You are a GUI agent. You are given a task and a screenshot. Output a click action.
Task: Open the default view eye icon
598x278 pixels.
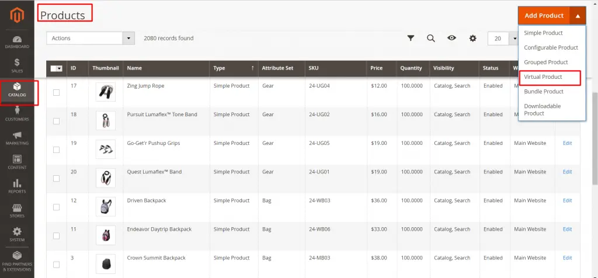[x=452, y=38]
